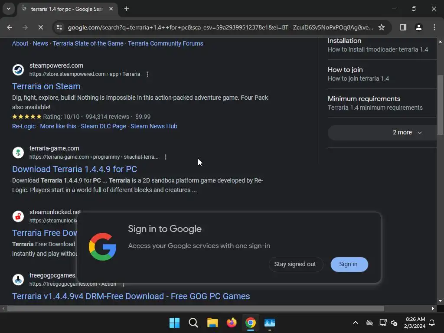Open 'Terraria Community Forums' link
The image size is (444, 333).
click(165, 43)
